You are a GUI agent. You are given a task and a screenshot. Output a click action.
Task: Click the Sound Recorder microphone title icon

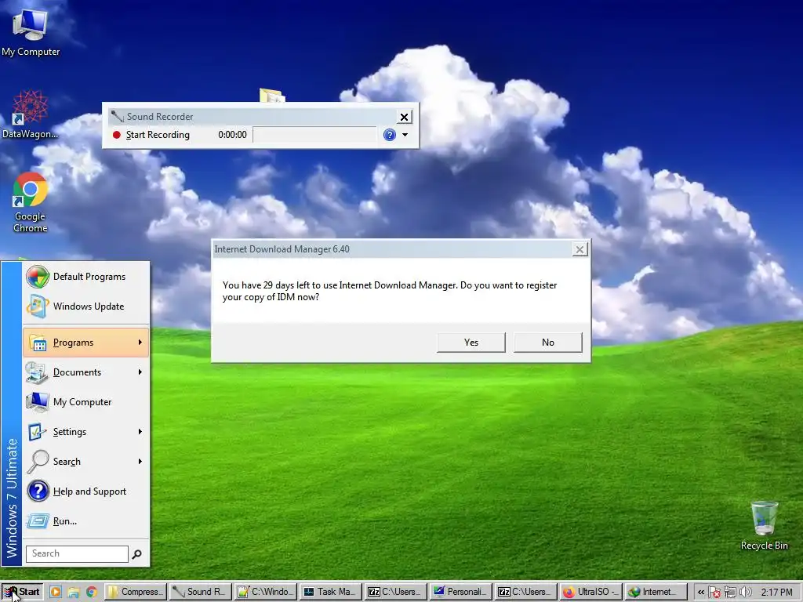(x=118, y=117)
